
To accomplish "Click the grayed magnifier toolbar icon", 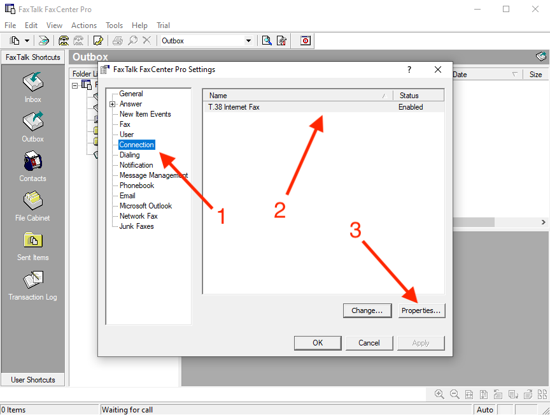I will tap(132, 41).
